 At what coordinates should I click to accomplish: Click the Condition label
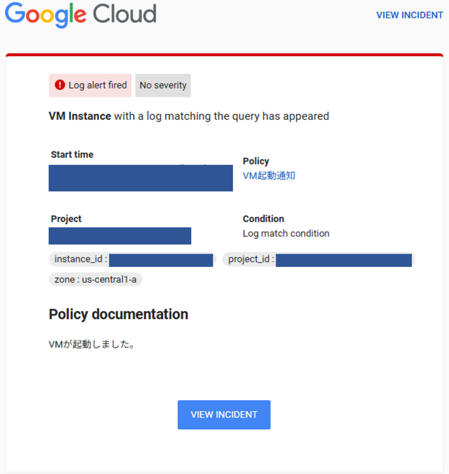click(x=263, y=219)
